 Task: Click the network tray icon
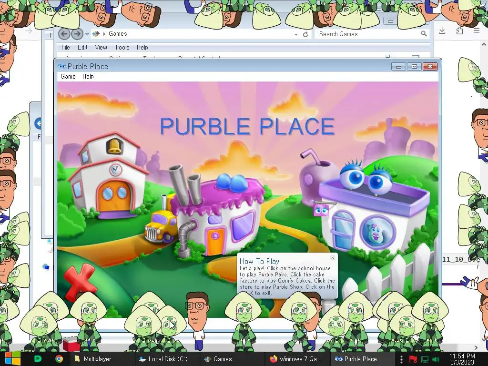[425, 359]
